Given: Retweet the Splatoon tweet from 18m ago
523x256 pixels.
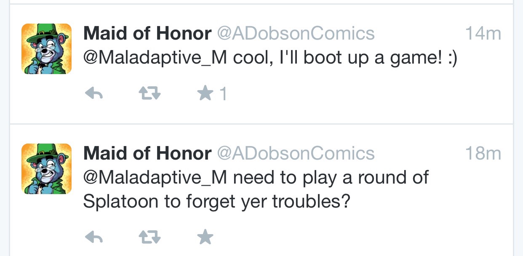Looking at the screenshot, I should [x=149, y=238].
